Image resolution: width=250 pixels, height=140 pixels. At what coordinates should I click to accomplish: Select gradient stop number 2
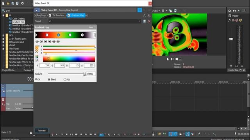[58, 35]
